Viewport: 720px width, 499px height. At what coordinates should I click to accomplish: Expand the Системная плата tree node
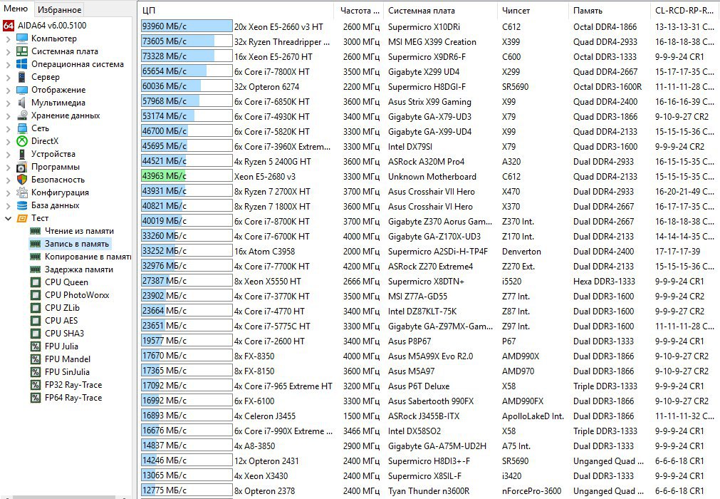pos(8,52)
